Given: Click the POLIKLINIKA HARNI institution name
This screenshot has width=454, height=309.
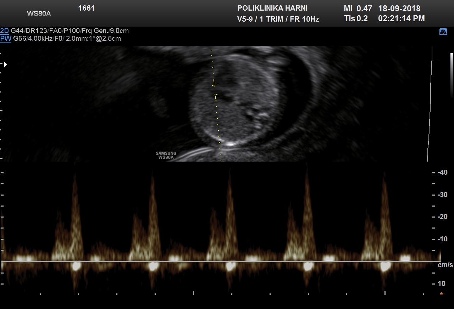Looking at the screenshot, I should (272, 8).
